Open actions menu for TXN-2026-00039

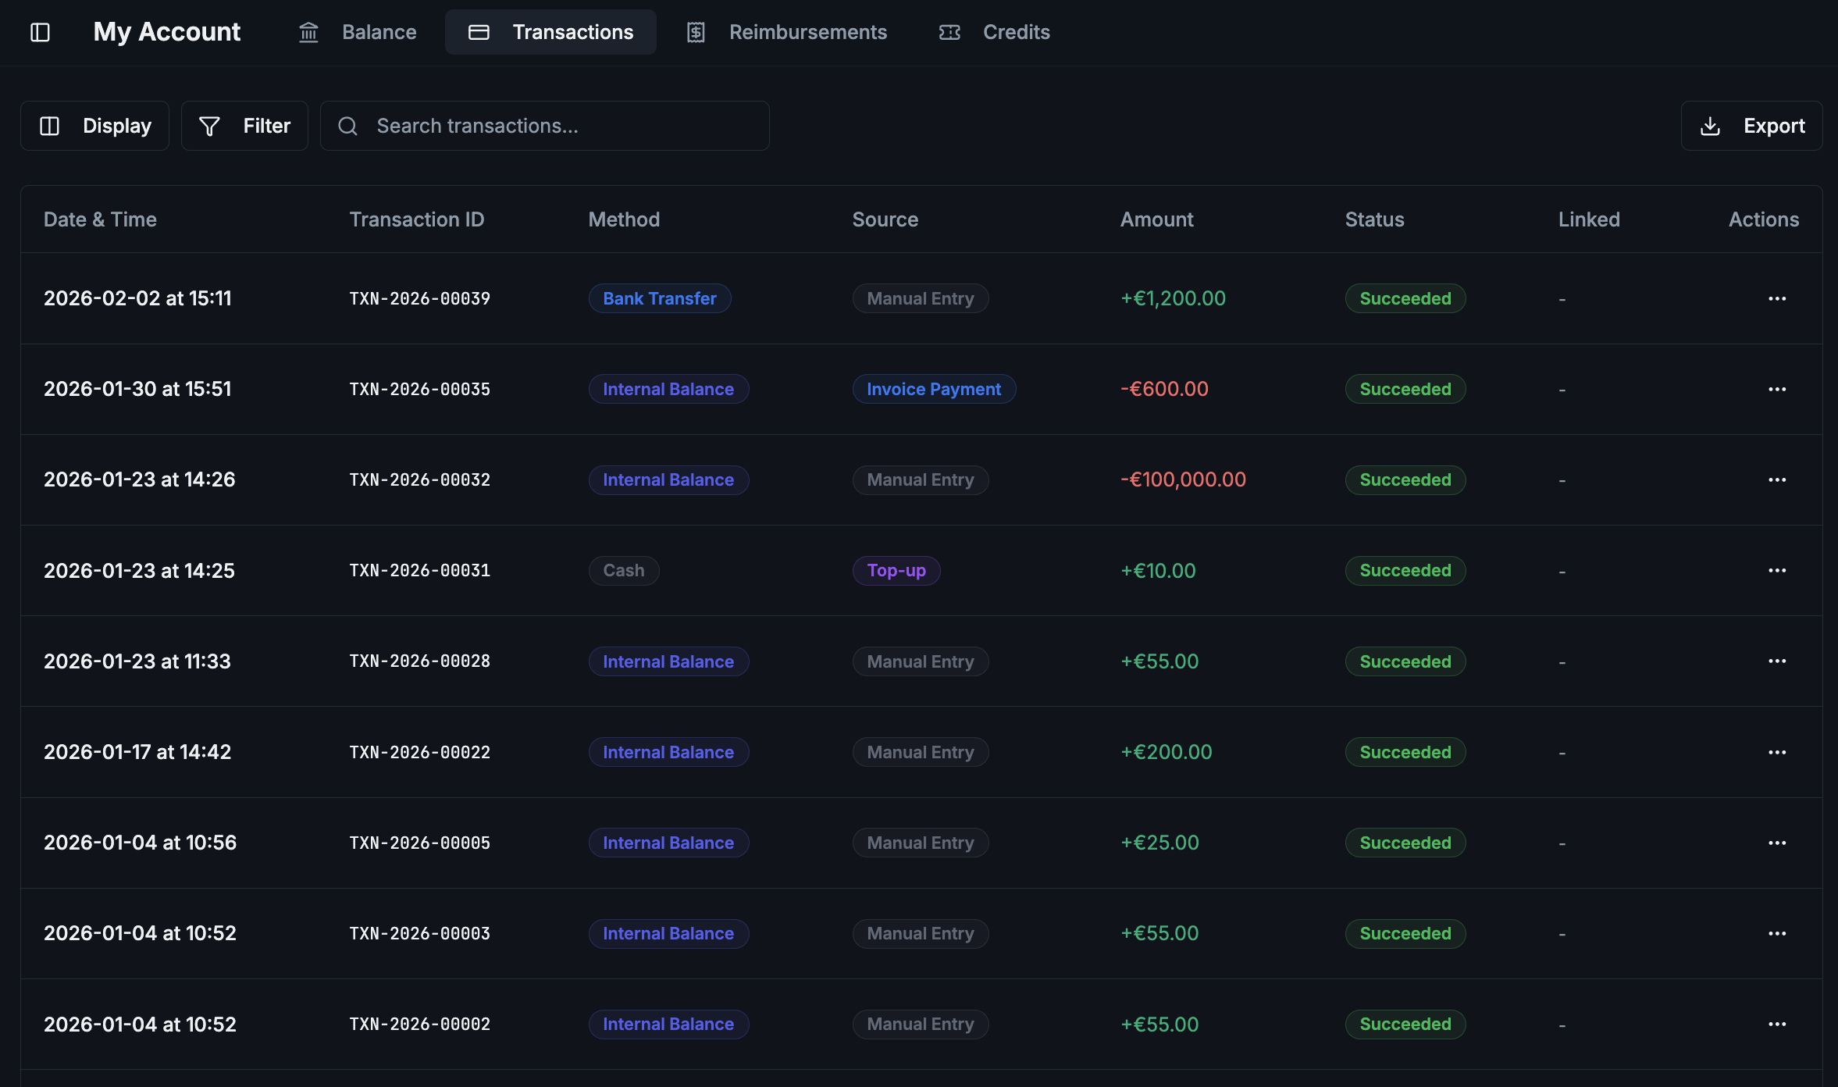1777,298
